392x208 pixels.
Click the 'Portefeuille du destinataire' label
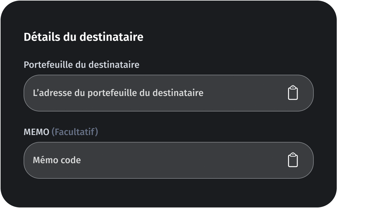coord(81,65)
